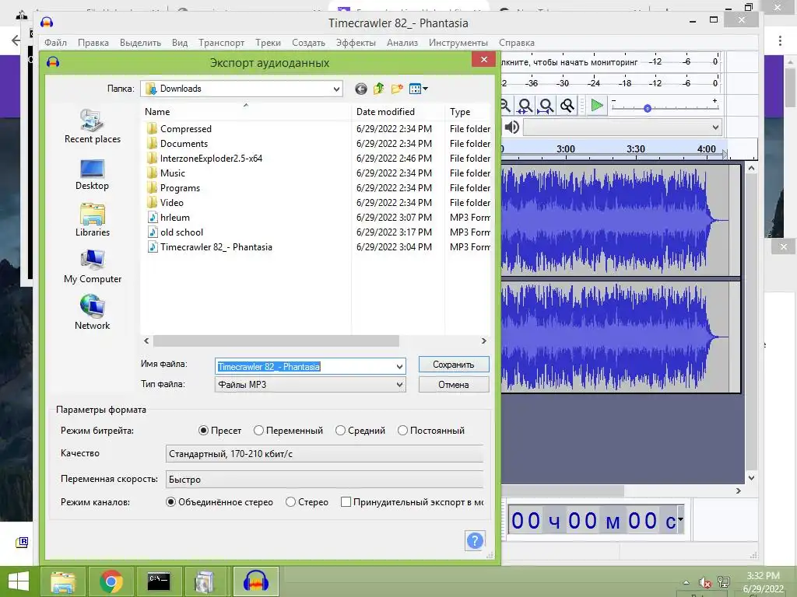Open the InterzoneExploder2.5-x64 folder
The image size is (797, 597).
pos(205,159)
